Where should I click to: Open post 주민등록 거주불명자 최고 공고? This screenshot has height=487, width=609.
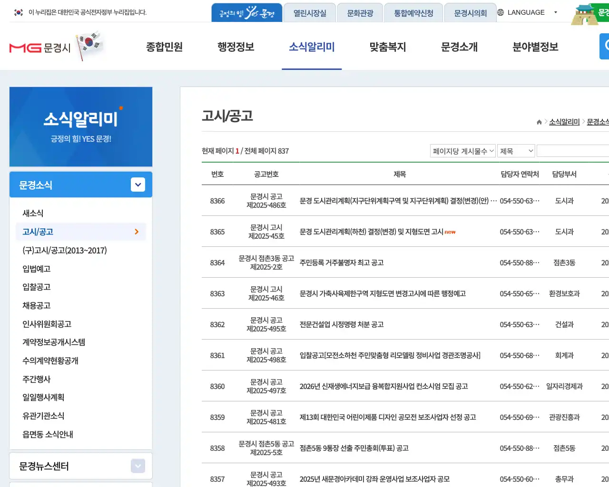point(342,263)
